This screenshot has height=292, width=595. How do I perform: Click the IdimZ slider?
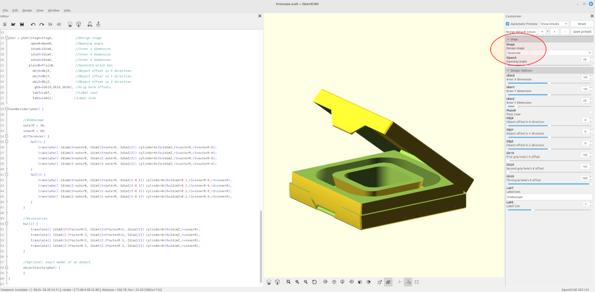coord(549,106)
